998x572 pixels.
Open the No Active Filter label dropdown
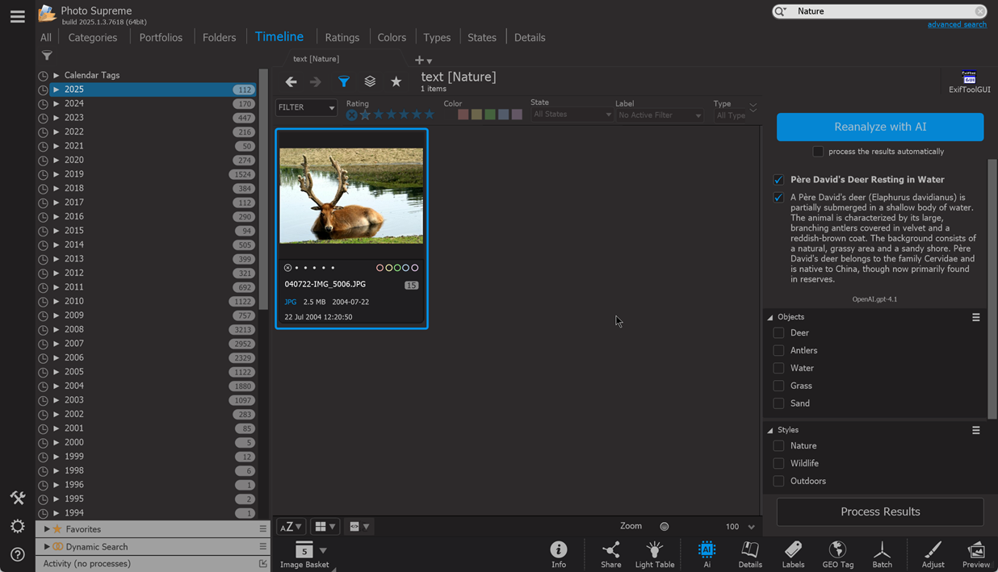click(660, 115)
